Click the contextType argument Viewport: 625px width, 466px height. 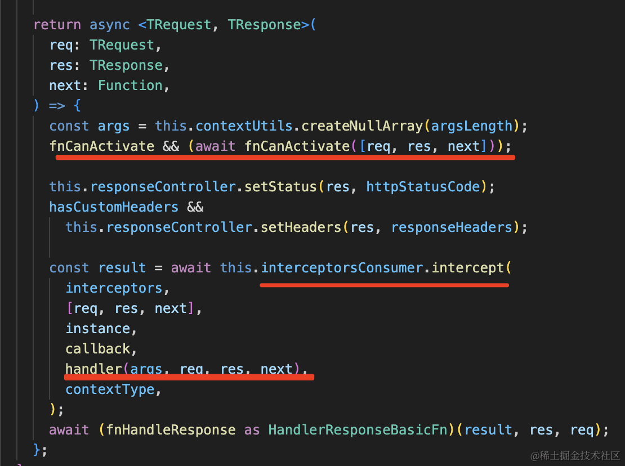(x=110, y=389)
